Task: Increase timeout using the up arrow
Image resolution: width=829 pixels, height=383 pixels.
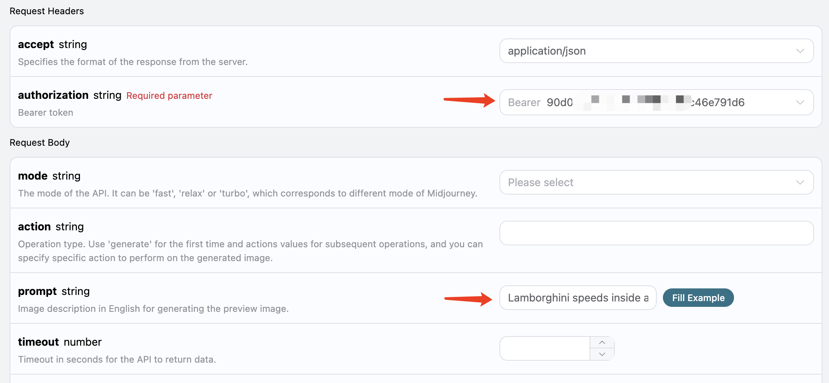Action: pos(602,342)
